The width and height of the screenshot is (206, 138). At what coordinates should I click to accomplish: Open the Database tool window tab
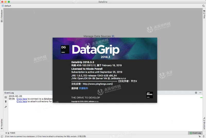[x=2, y=16]
